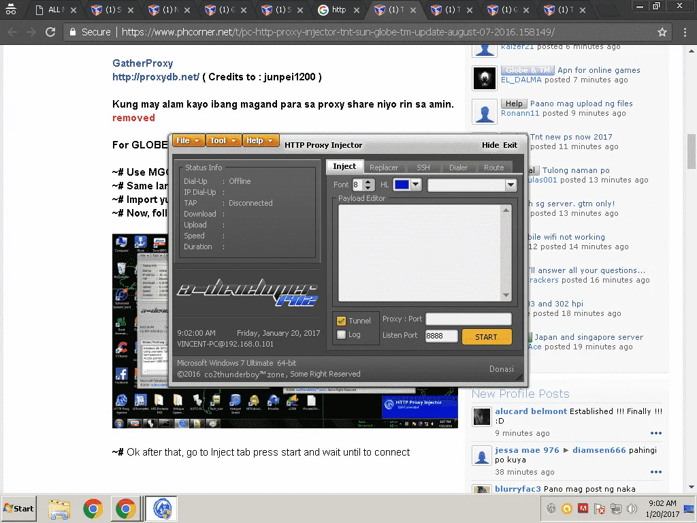Click the network tray icon
This screenshot has height=523, width=697.
coord(615,508)
